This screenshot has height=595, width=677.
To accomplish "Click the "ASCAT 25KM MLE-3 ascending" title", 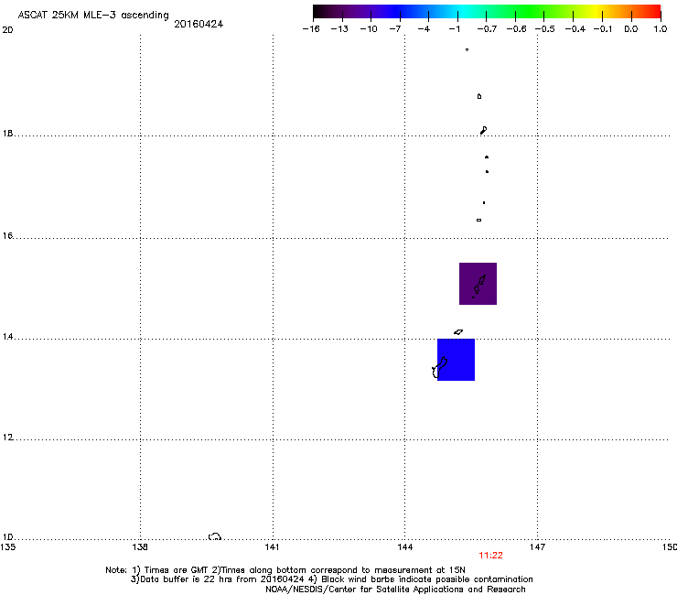I will 93,16.
